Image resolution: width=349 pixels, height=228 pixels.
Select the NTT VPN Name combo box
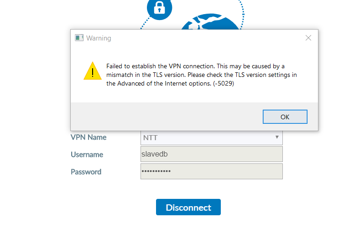(x=211, y=137)
